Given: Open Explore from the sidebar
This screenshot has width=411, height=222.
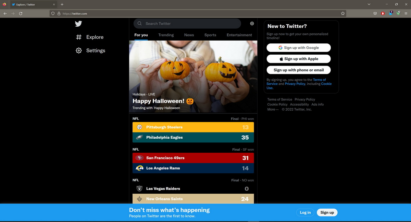Looking at the screenshot, I should coord(90,37).
